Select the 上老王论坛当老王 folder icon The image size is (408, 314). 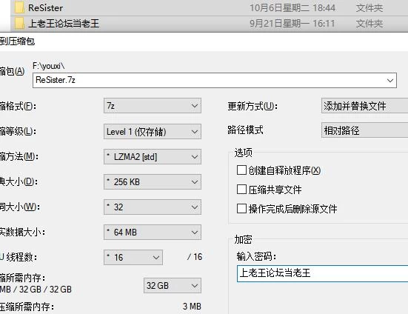point(19,24)
